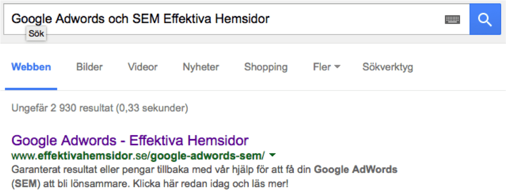
Task: Click the Ungefär 2 930 resultat text
Action: (100, 109)
